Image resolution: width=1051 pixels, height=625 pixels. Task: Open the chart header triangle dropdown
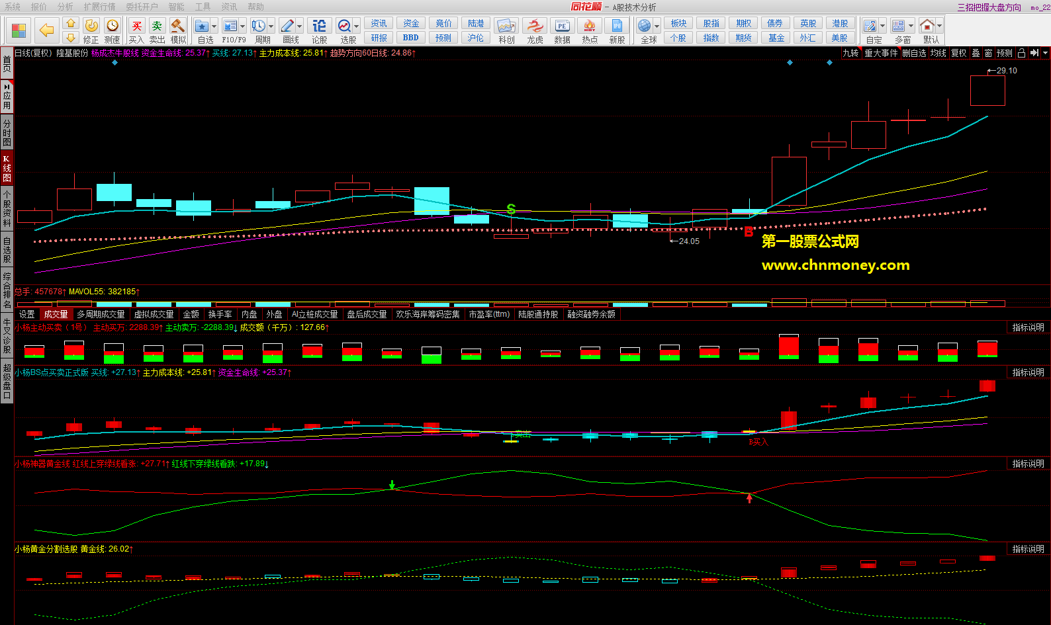(x=1045, y=53)
